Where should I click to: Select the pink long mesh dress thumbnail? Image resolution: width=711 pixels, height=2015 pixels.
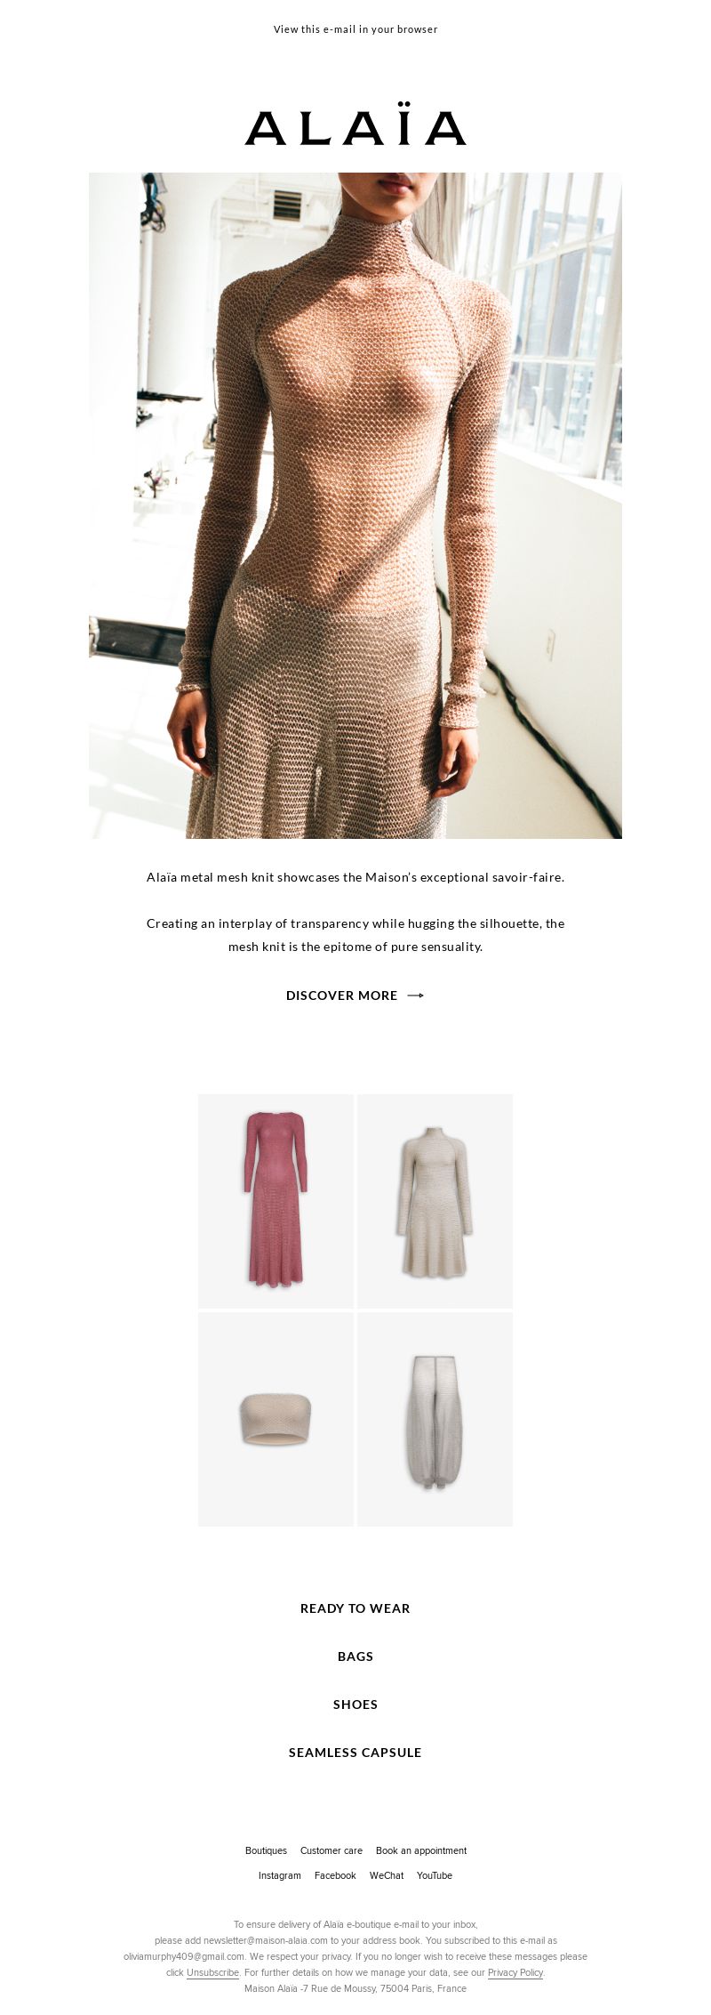pyautogui.click(x=276, y=1201)
